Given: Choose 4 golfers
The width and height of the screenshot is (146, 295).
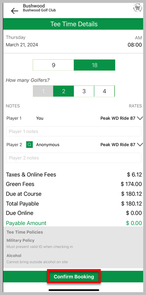Looking at the screenshot, I should 104,91.
